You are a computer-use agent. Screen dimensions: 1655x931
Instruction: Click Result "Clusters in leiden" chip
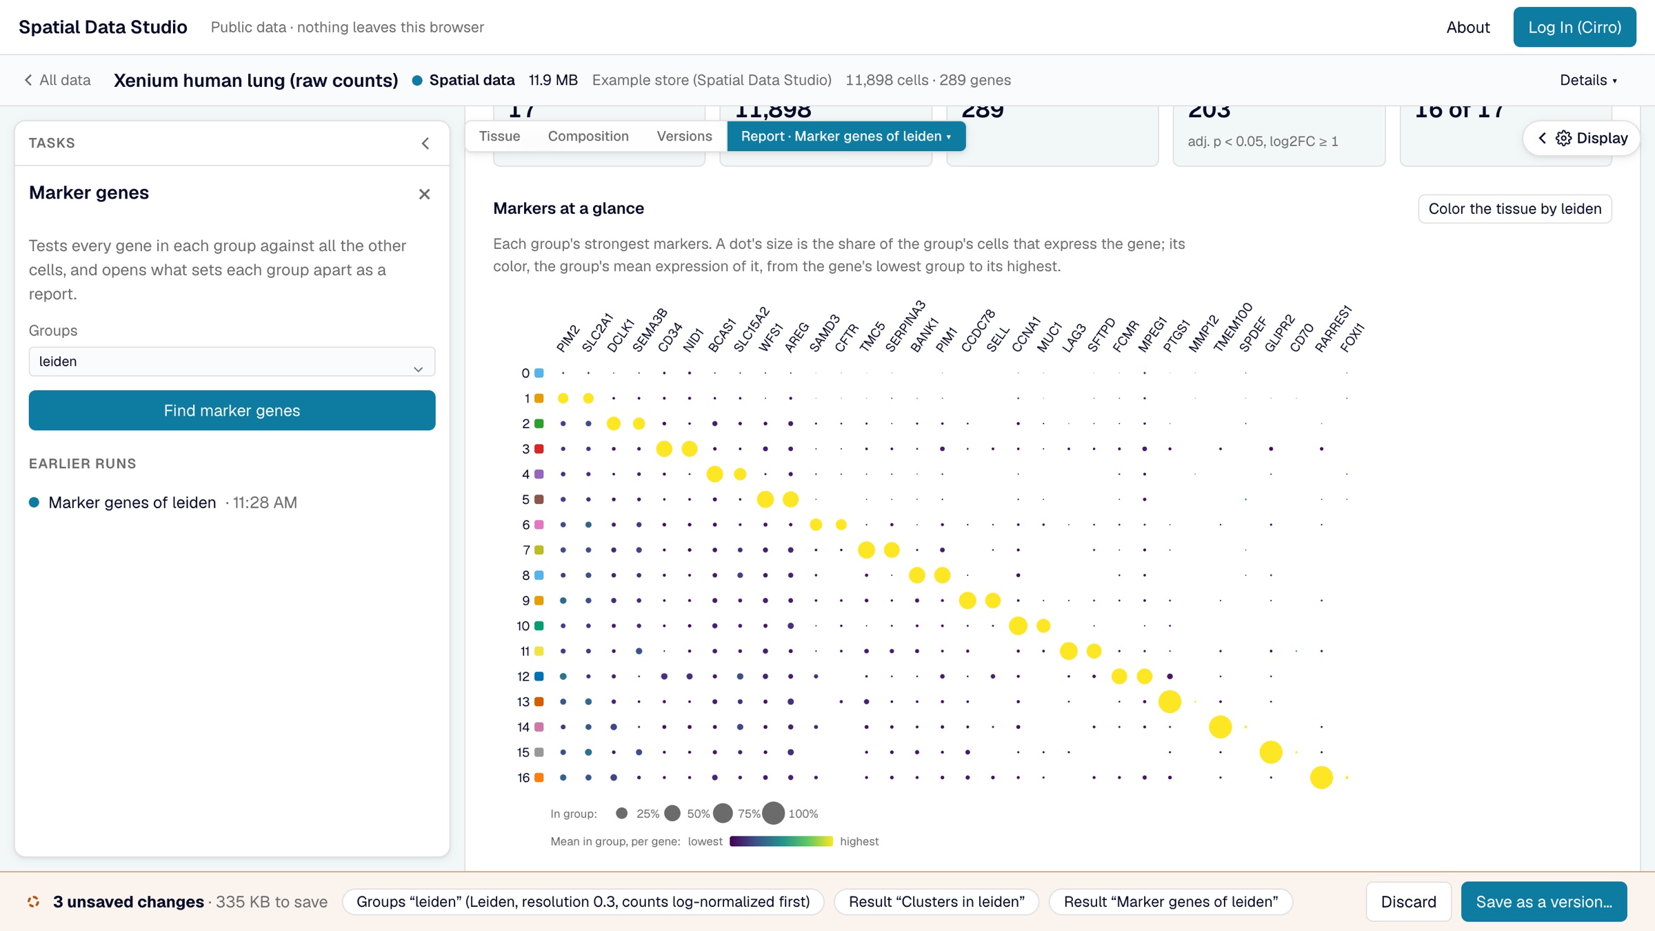(936, 902)
